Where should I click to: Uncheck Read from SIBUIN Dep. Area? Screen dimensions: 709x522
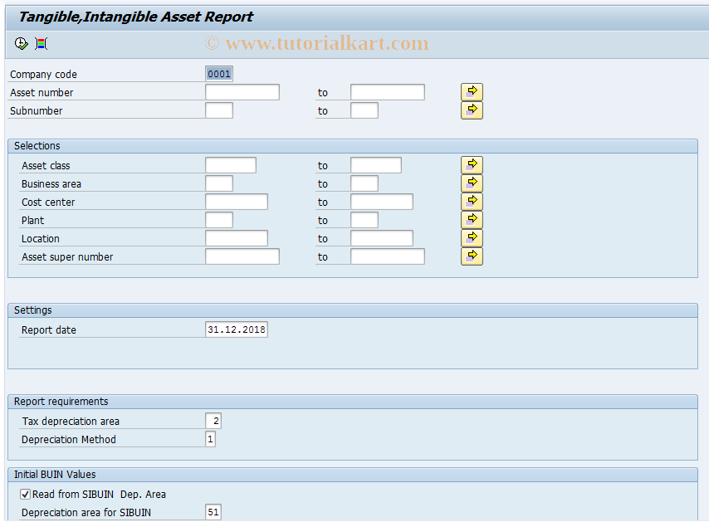26,494
